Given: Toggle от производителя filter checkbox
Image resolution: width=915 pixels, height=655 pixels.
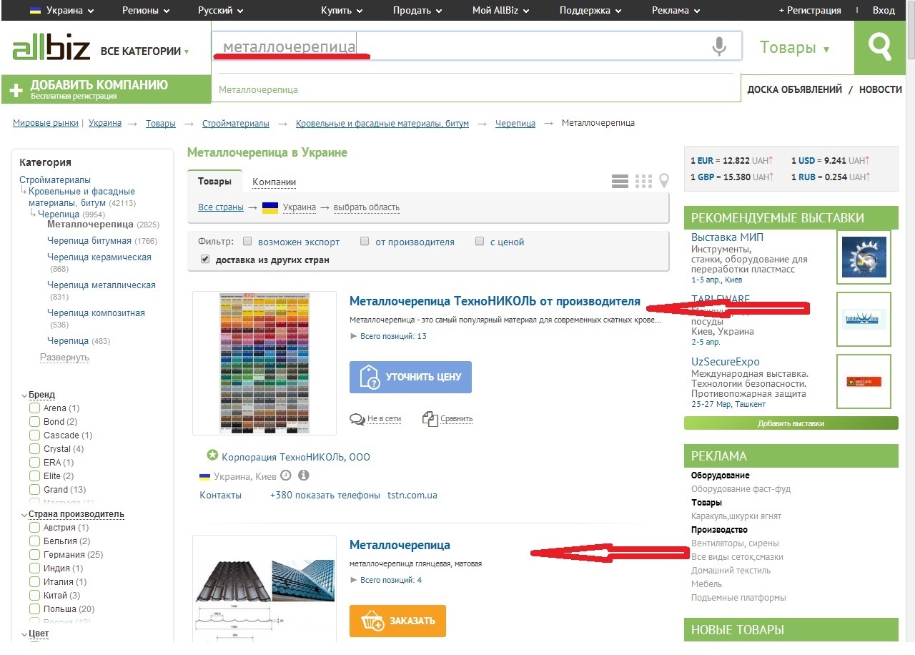Looking at the screenshot, I should tap(365, 242).
